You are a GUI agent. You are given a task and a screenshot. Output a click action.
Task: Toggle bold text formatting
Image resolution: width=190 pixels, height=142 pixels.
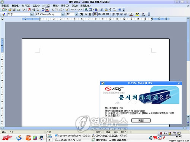pyautogui.click(x=81, y=14)
